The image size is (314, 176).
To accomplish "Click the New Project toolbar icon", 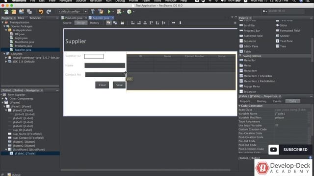I will coord(14,12).
